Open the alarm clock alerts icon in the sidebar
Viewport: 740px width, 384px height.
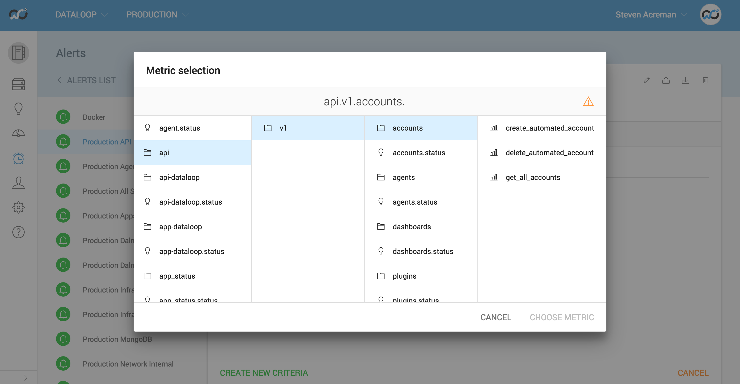tap(18, 158)
